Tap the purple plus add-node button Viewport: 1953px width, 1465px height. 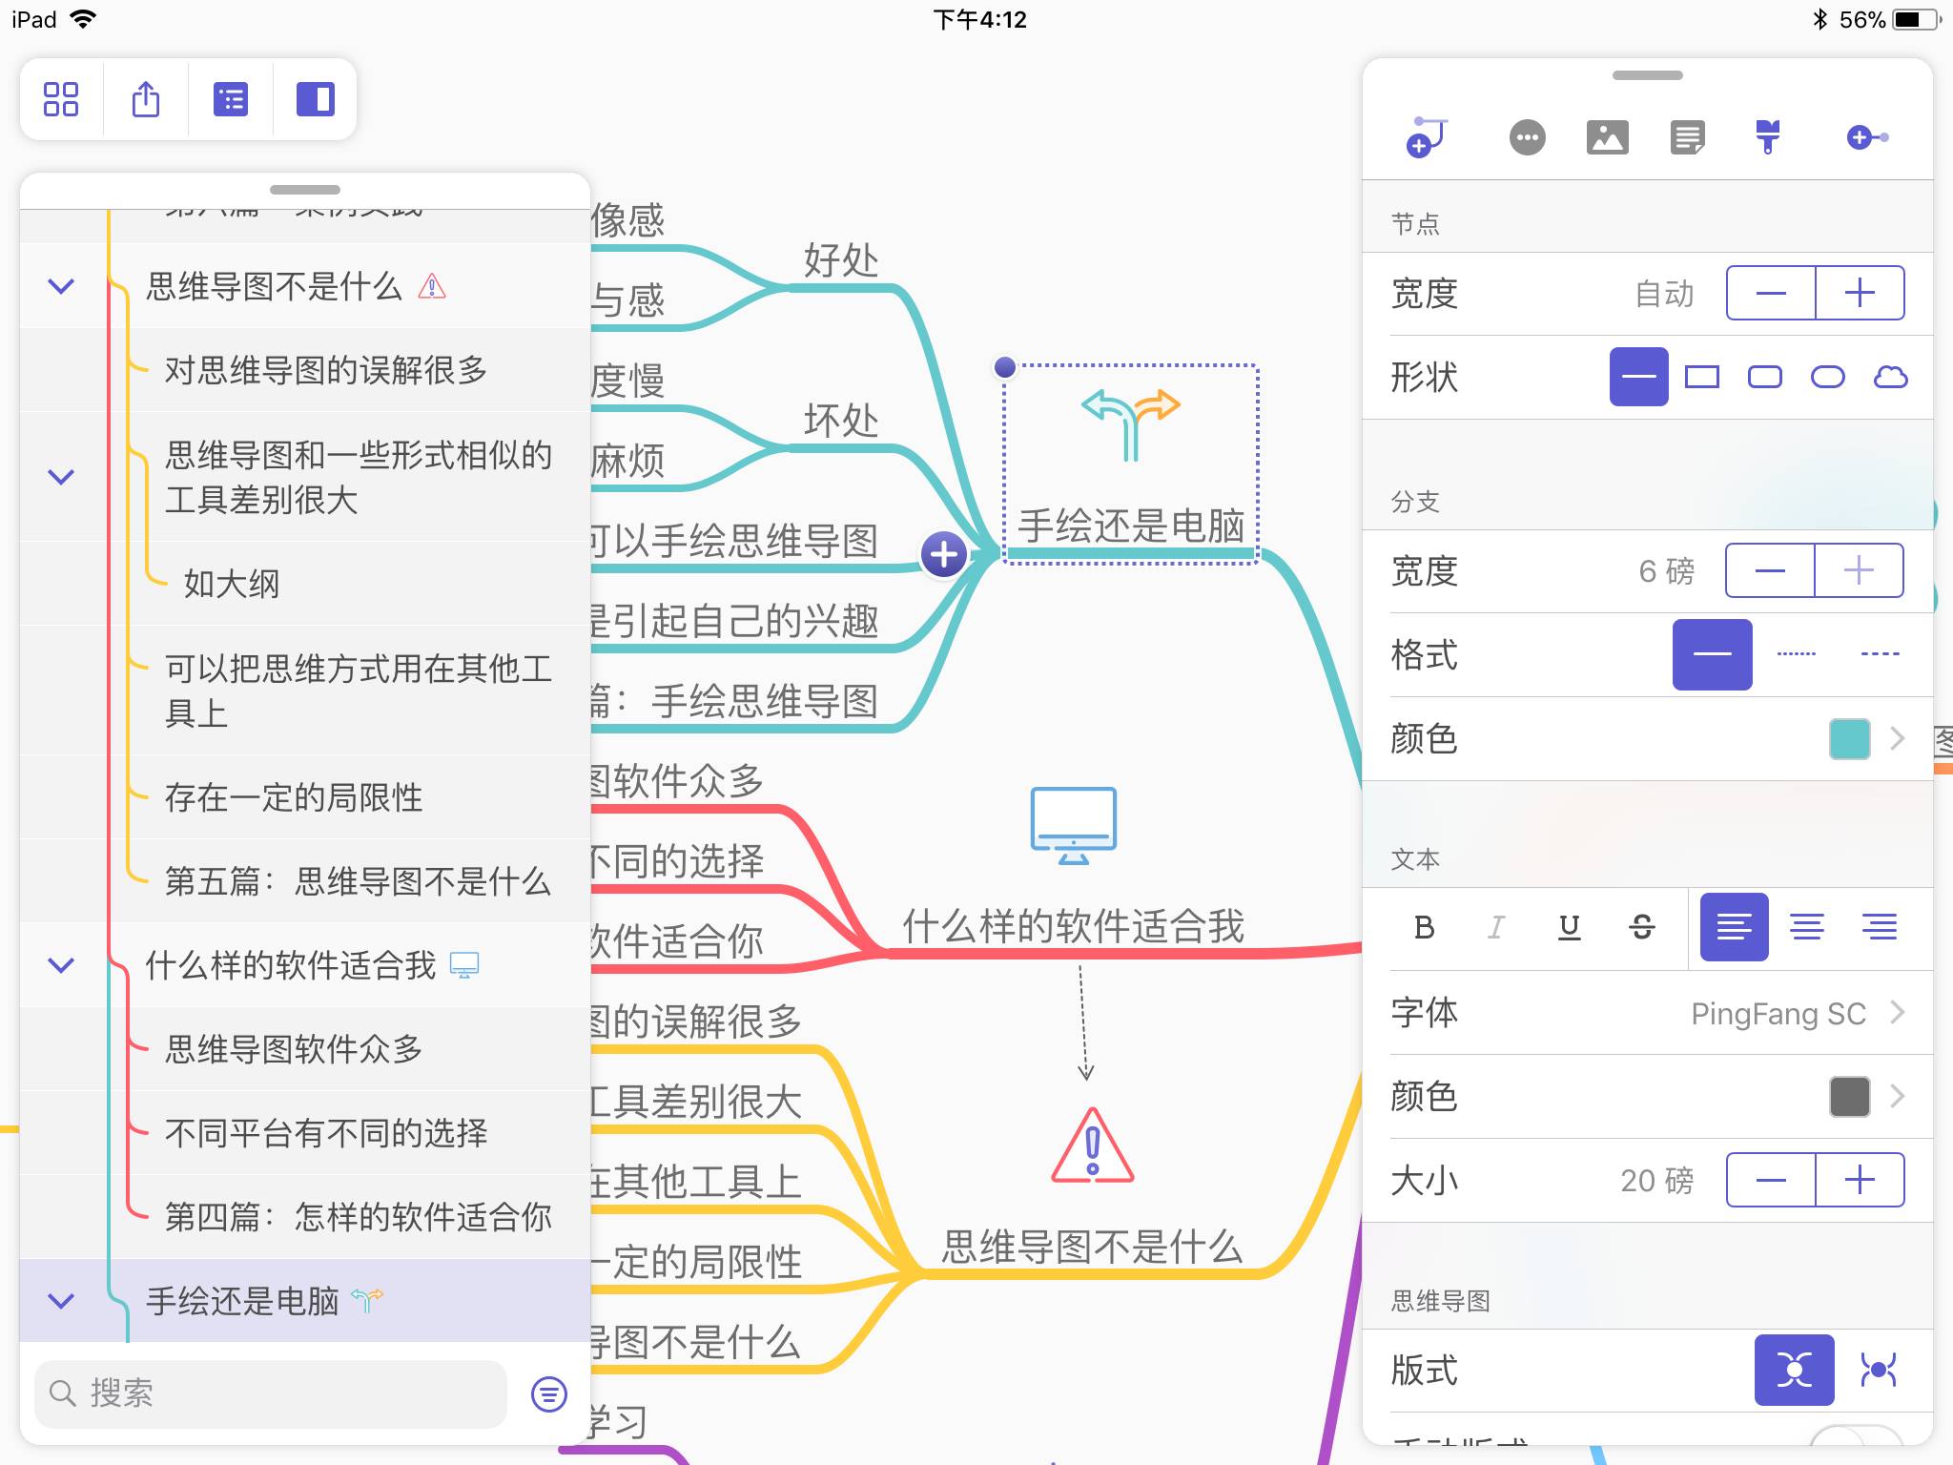tap(943, 554)
